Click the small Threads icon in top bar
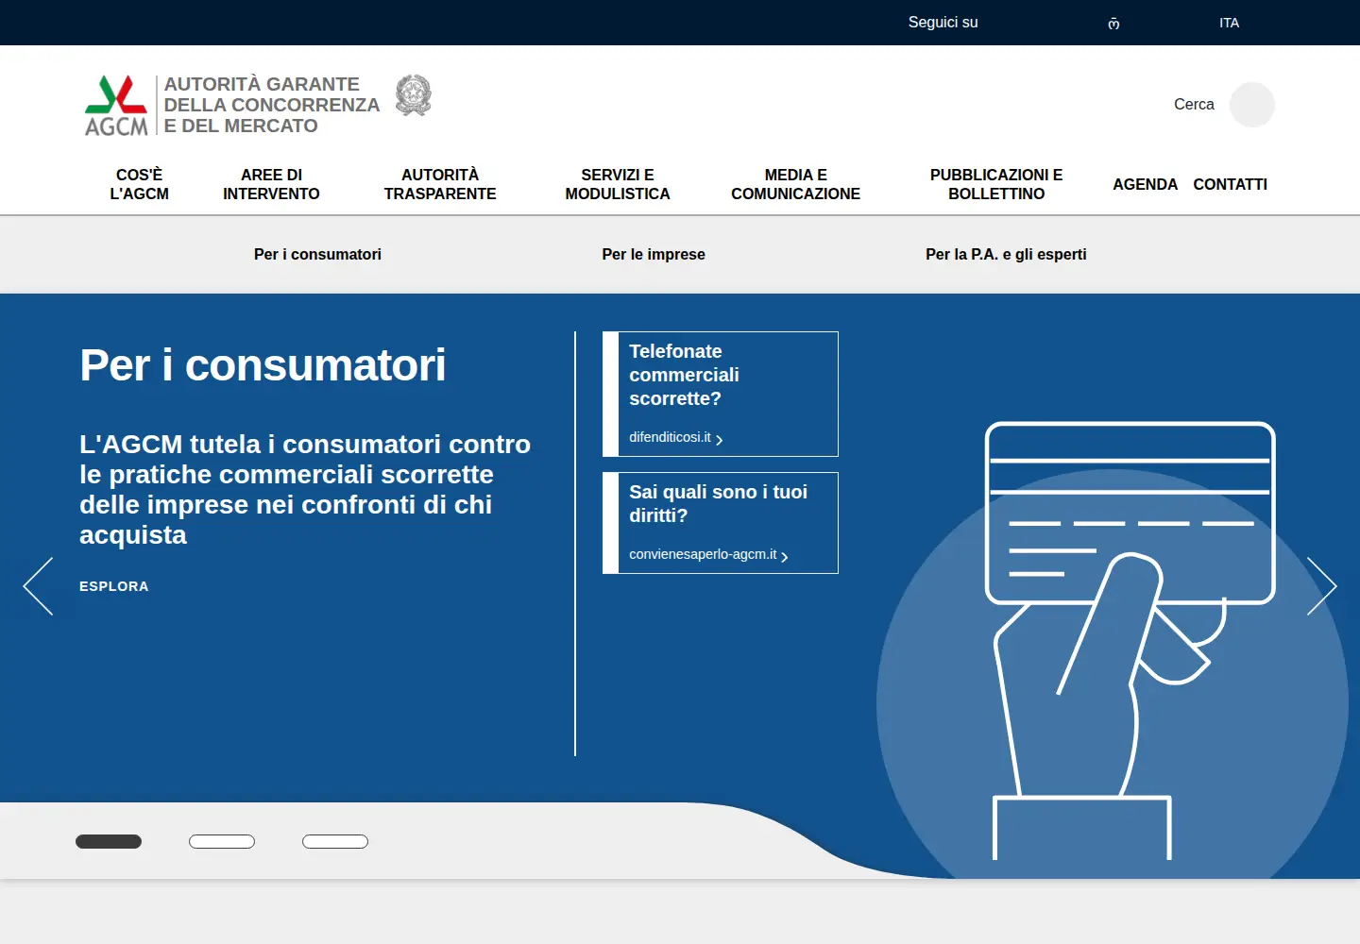The image size is (1360, 944). click(1113, 24)
